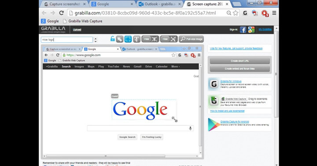
Task: Select the arrow annotation tool
Action: click(119, 39)
